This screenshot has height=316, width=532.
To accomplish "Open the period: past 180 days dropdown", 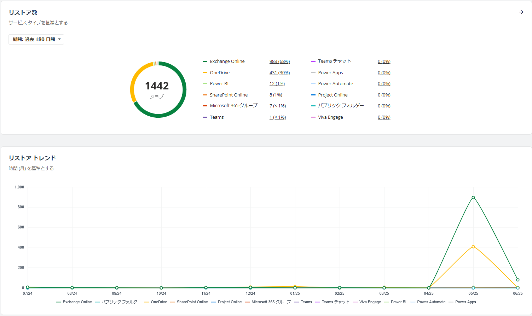I will tap(36, 39).
